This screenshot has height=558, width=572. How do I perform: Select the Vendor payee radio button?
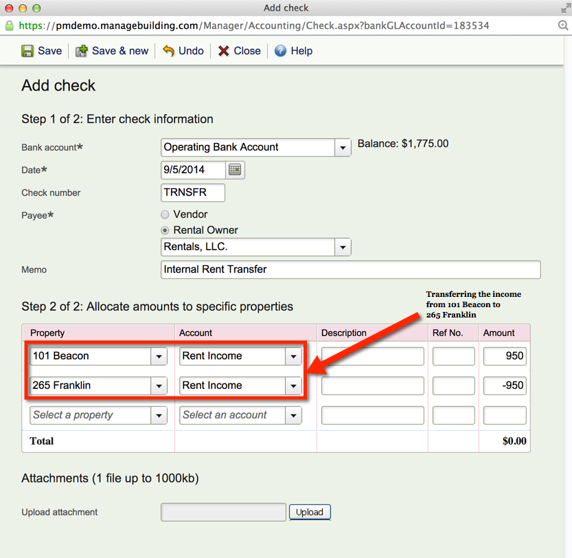165,214
